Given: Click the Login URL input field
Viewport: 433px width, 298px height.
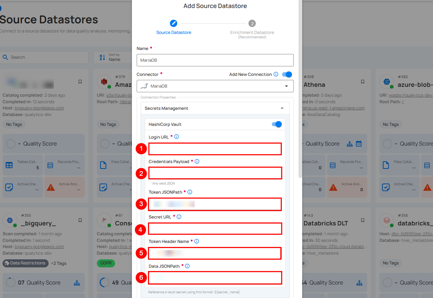Looking at the screenshot, I should [215, 149].
